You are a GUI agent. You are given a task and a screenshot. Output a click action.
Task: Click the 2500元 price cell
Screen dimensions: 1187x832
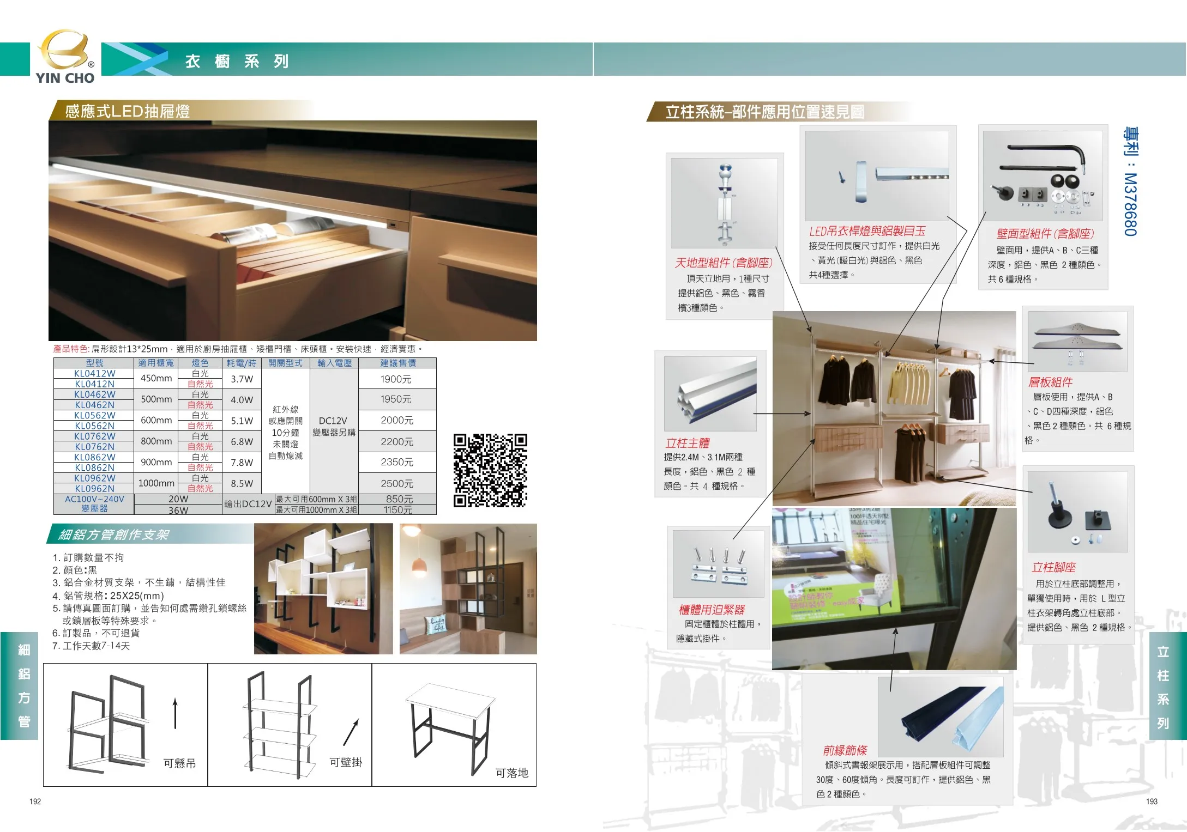point(397,483)
